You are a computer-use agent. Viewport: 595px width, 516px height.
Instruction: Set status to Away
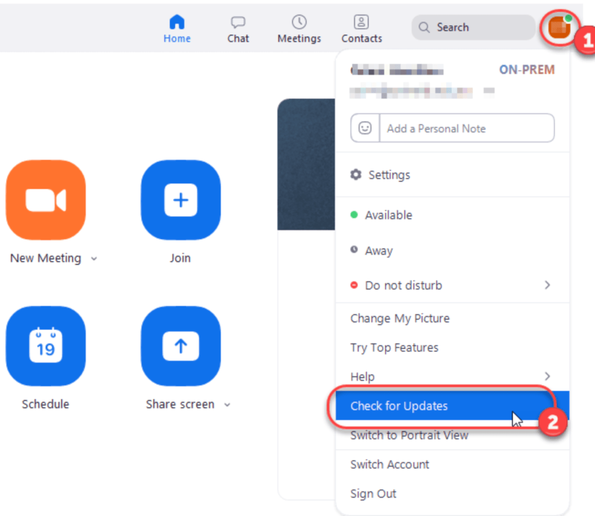coord(452,251)
